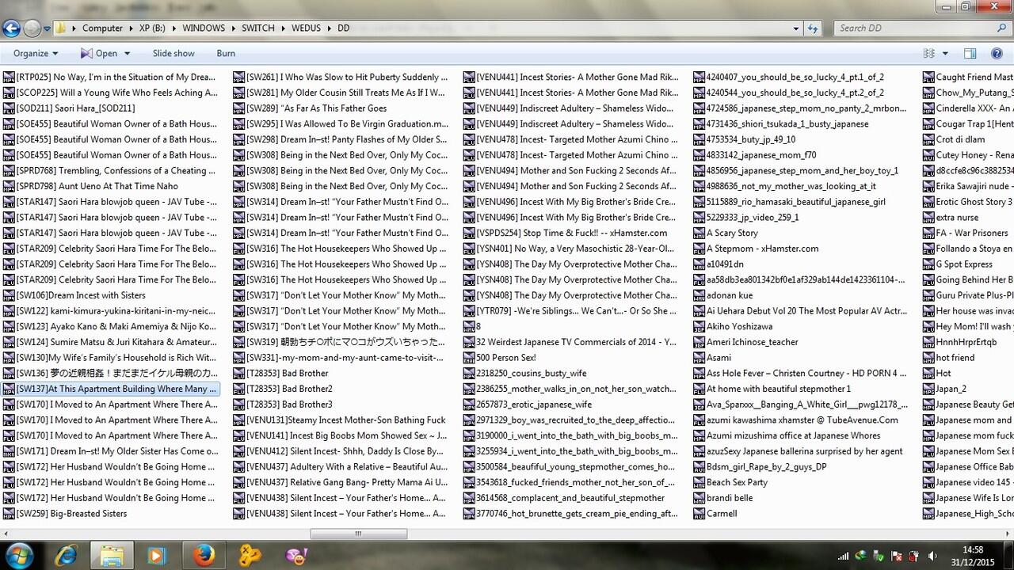Choose Burn on the toolbar
This screenshot has width=1014, height=570.
tap(226, 54)
